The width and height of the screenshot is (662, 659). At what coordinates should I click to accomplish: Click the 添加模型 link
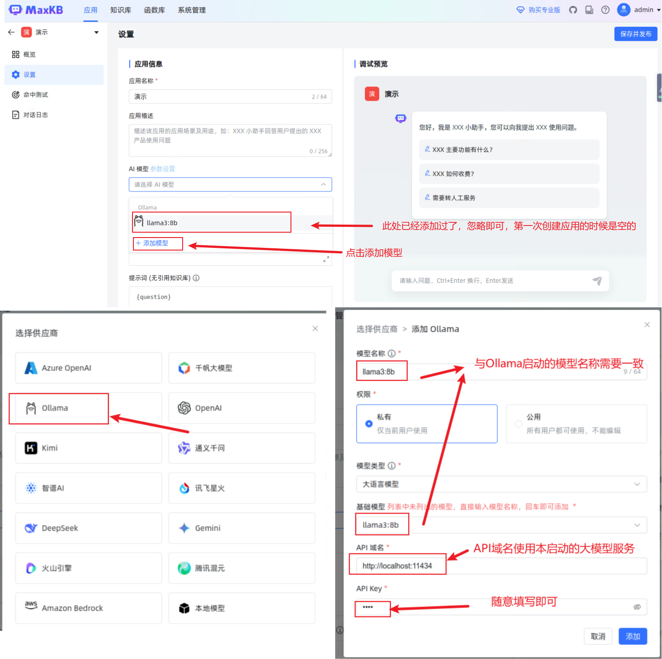point(152,243)
